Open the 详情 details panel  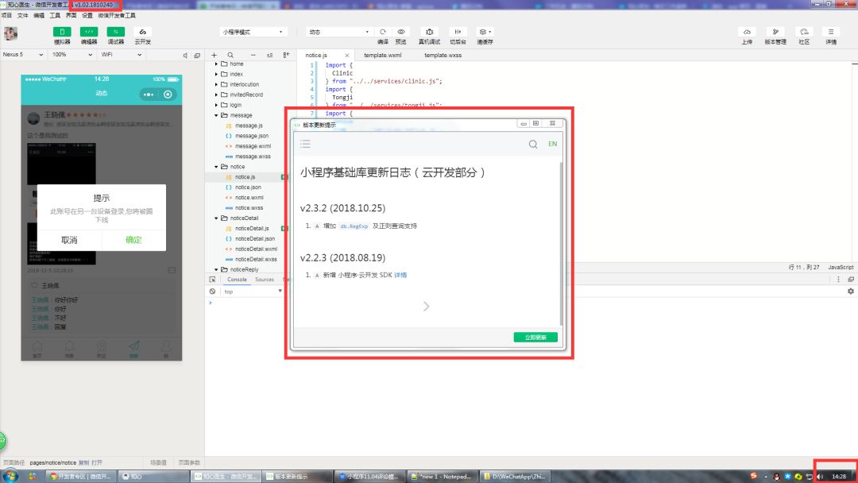coord(831,32)
